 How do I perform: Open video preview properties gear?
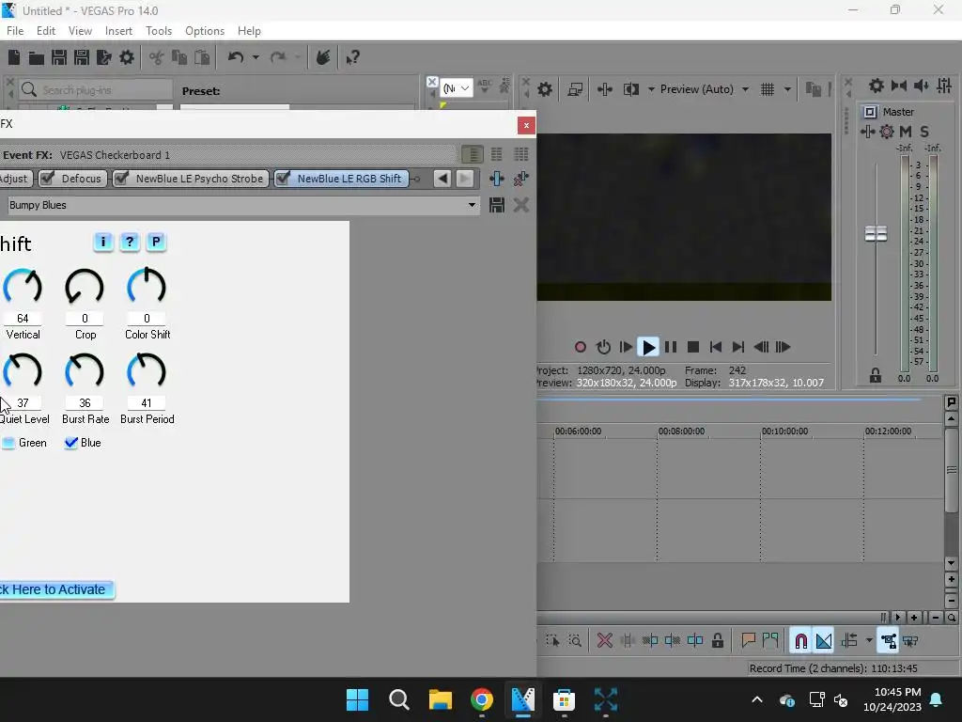click(x=545, y=89)
